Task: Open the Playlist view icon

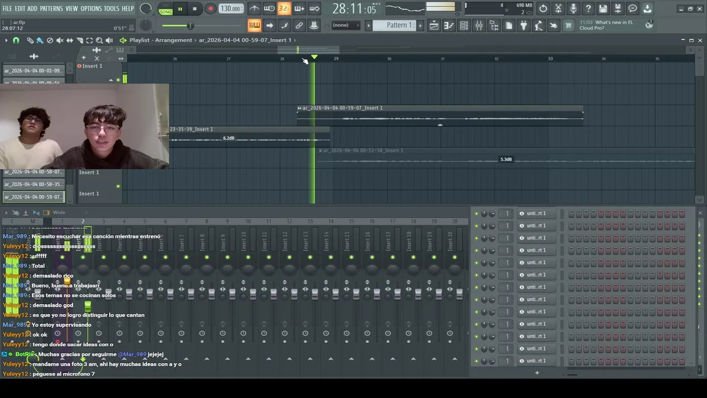Action: [x=434, y=25]
